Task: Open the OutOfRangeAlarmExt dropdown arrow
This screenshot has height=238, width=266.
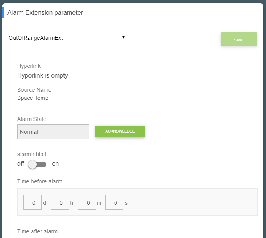Action: click(x=123, y=37)
